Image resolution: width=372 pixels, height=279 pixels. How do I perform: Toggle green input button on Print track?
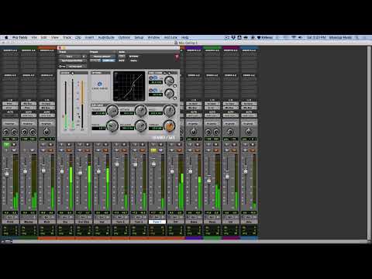[x=6, y=145]
